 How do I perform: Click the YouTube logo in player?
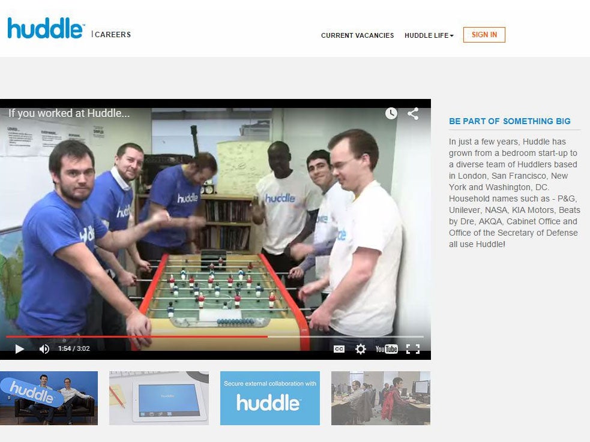click(x=387, y=349)
